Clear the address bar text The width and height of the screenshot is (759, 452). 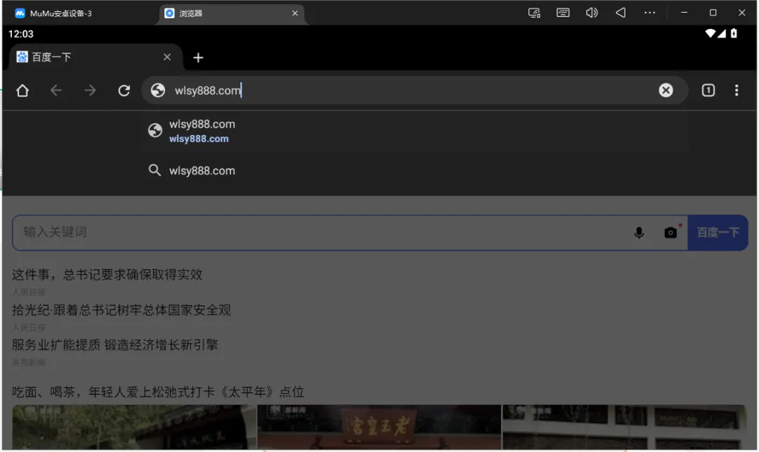point(666,90)
